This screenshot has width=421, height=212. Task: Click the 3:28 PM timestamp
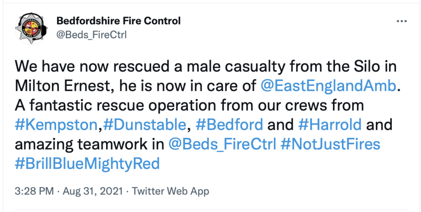[x=34, y=191]
